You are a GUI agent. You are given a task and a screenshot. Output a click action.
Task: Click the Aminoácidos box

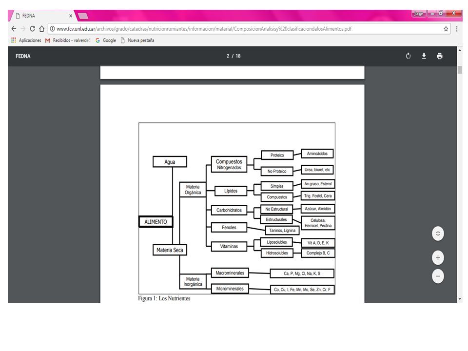pyautogui.click(x=317, y=154)
